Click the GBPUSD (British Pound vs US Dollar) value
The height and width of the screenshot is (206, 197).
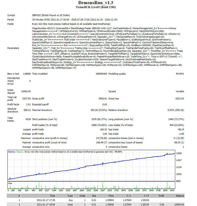(x=51, y=15)
